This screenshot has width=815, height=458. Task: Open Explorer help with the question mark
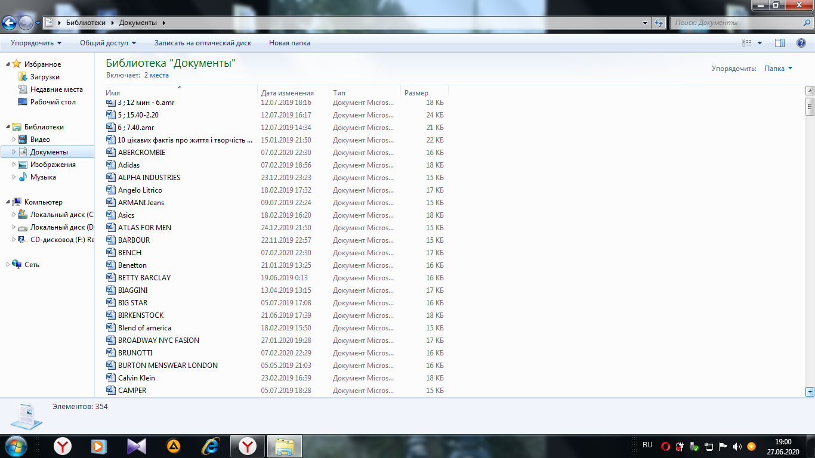pyautogui.click(x=801, y=43)
